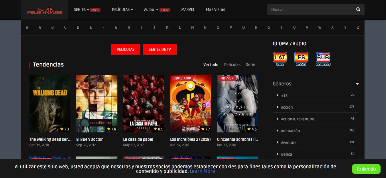Collapse the Géneros list arrow

click(x=357, y=84)
